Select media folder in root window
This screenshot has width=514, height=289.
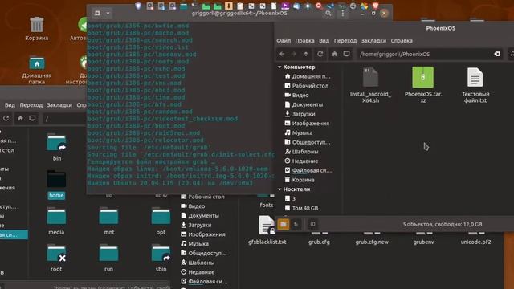tap(56, 222)
